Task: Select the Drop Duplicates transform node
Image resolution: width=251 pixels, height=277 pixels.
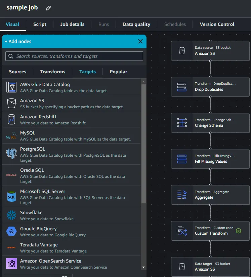Action: pyautogui.click(x=210, y=87)
